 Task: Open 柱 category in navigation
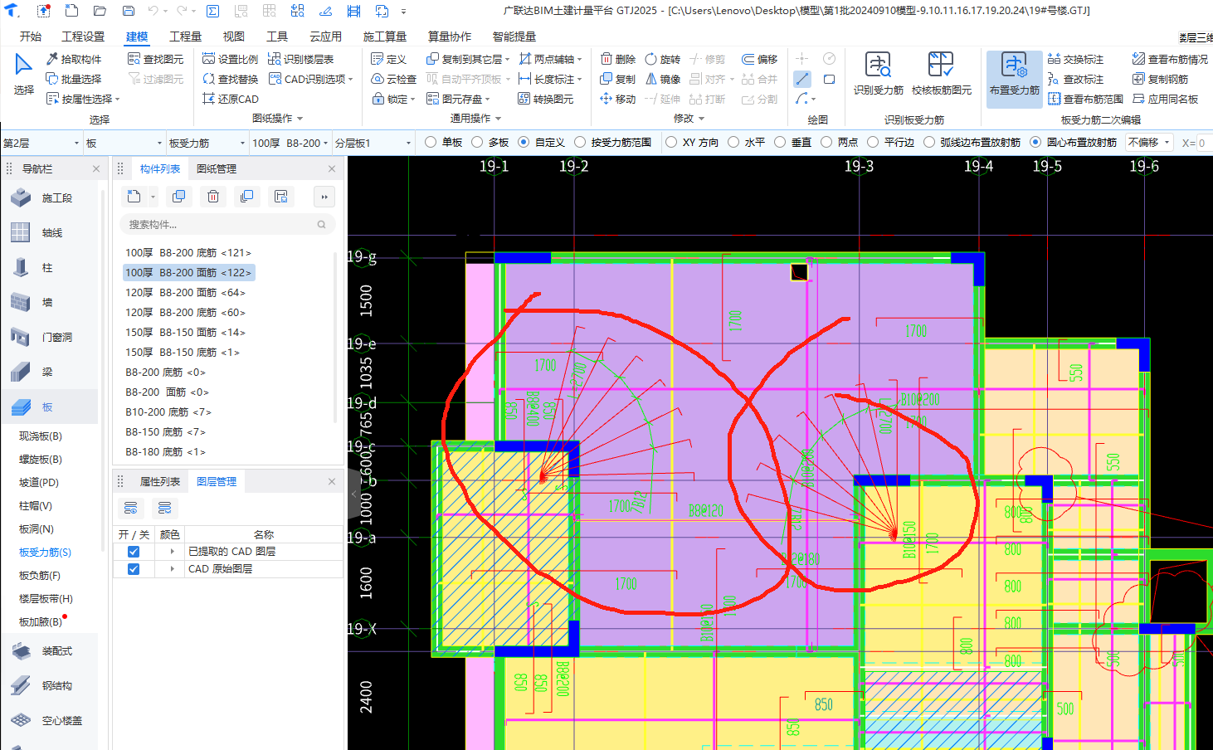point(47,268)
